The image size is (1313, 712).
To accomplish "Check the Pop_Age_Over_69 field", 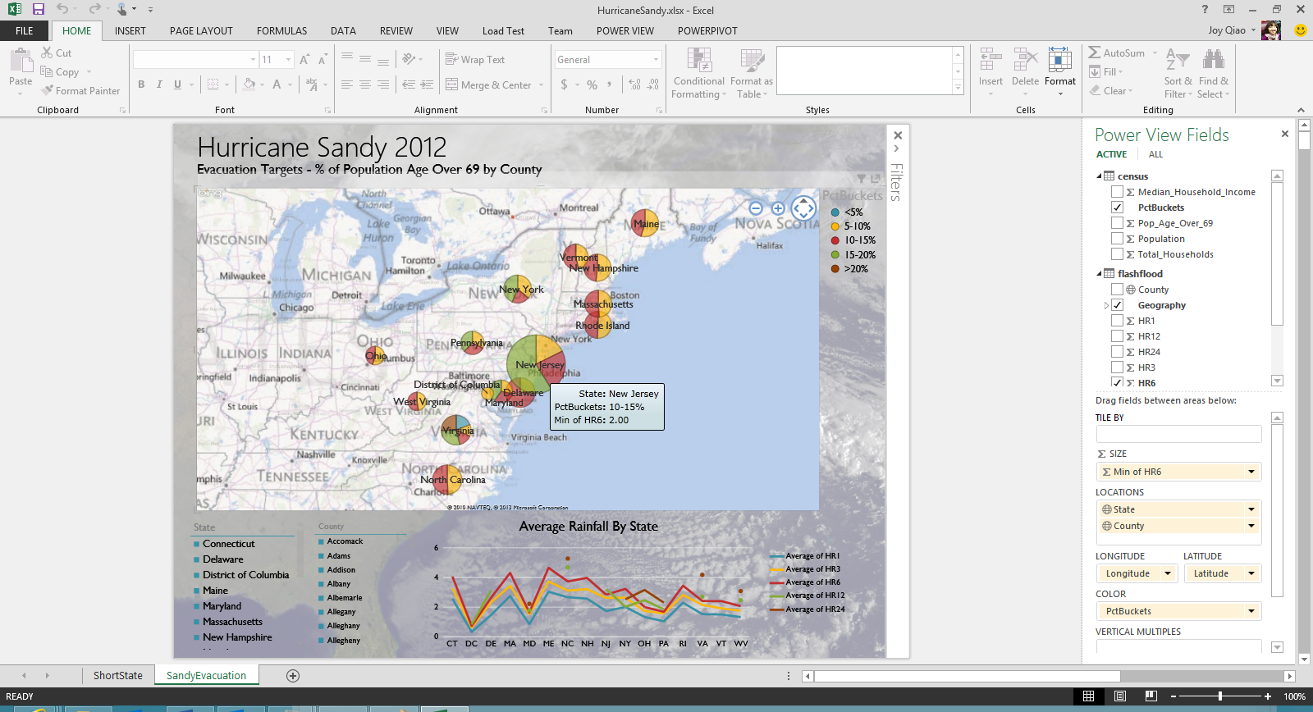I will click(x=1117, y=223).
